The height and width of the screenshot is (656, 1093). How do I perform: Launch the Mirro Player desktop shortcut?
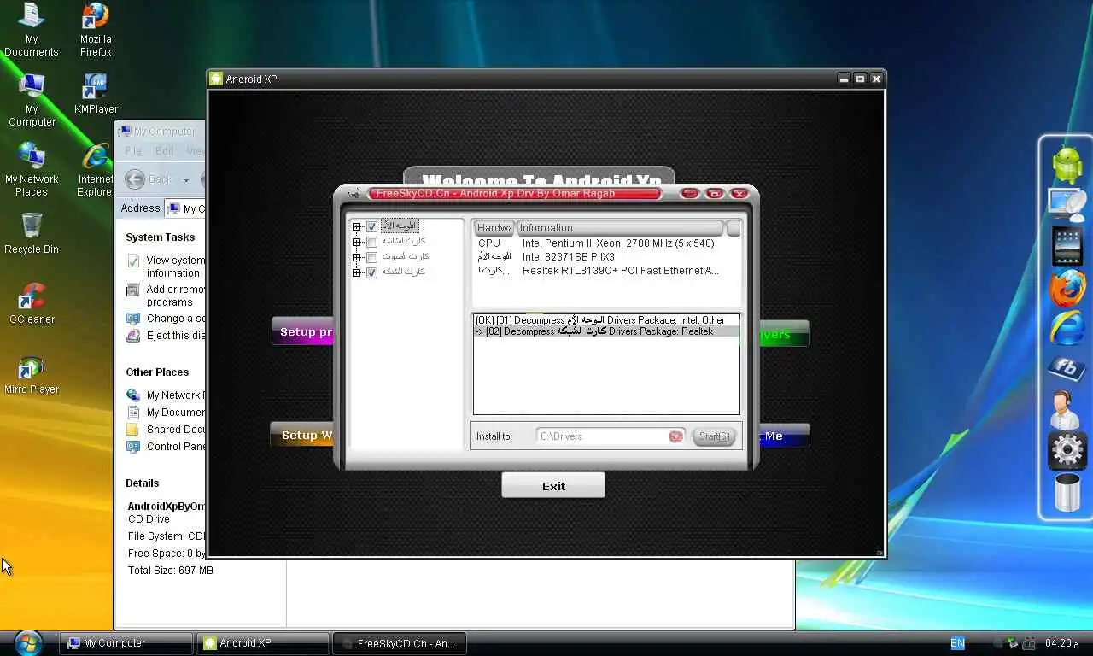(32, 374)
